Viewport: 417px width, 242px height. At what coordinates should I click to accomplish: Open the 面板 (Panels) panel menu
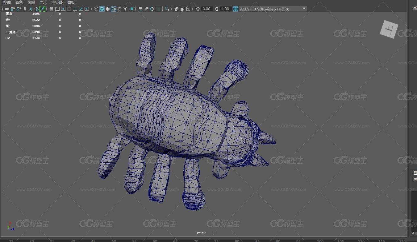tap(71, 2)
